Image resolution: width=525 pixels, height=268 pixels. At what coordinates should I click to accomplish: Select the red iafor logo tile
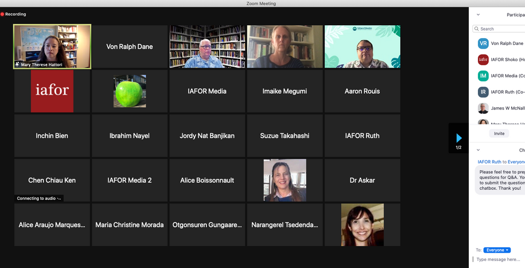click(x=52, y=91)
